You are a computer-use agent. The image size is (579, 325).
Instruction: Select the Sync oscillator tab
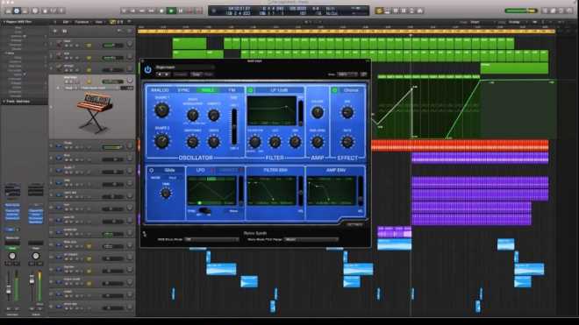[x=183, y=90]
